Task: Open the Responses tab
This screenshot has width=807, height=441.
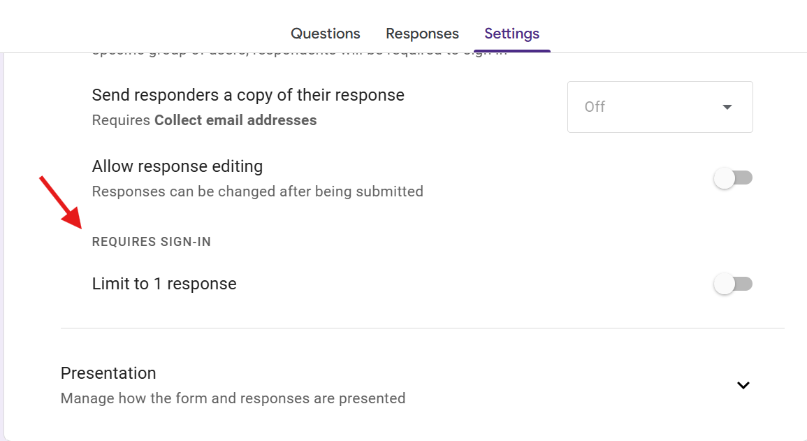Action: coord(422,34)
